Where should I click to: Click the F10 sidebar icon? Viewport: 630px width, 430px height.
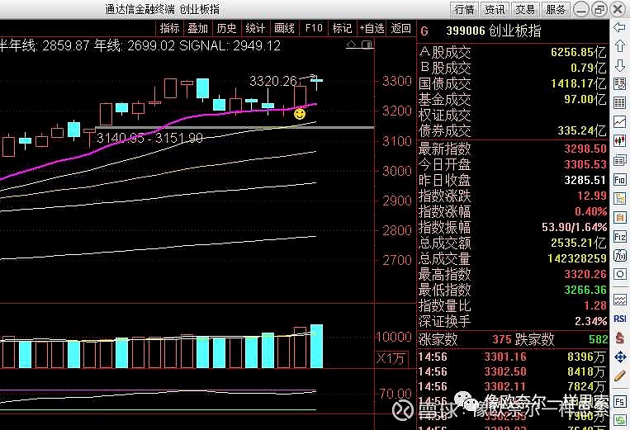(x=619, y=179)
